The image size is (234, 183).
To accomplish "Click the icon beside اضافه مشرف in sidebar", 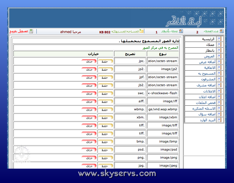I will 219,85.
